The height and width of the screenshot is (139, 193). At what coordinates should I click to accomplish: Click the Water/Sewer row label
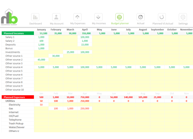coord(16,127)
